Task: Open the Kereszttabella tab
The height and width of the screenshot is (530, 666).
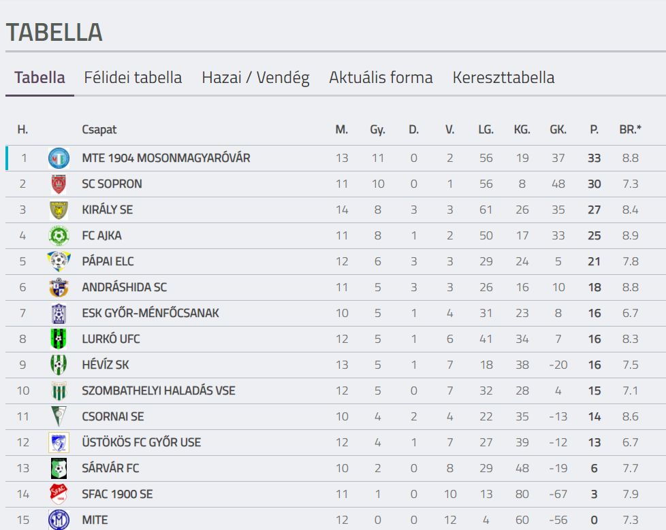Action: pos(504,78)
